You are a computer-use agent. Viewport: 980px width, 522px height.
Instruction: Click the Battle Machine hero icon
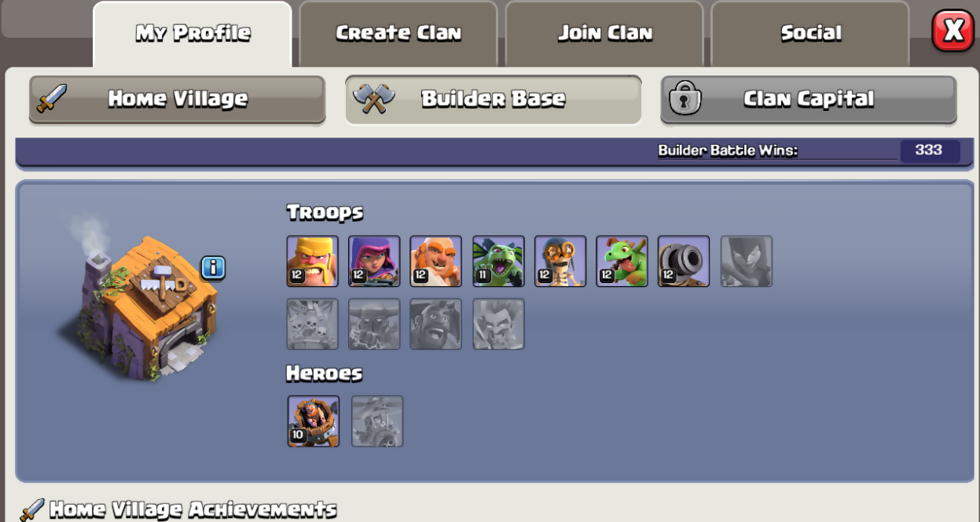point(314,421)
